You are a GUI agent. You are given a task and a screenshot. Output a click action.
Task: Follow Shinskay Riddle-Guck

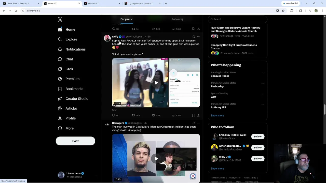point(257,136)
